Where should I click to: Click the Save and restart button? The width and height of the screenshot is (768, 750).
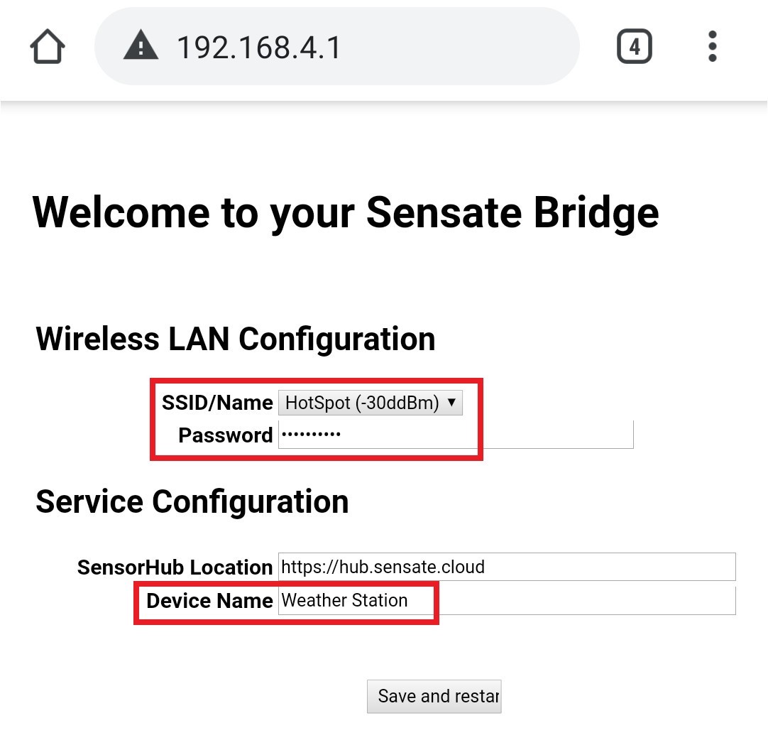(x=434, y=696)
